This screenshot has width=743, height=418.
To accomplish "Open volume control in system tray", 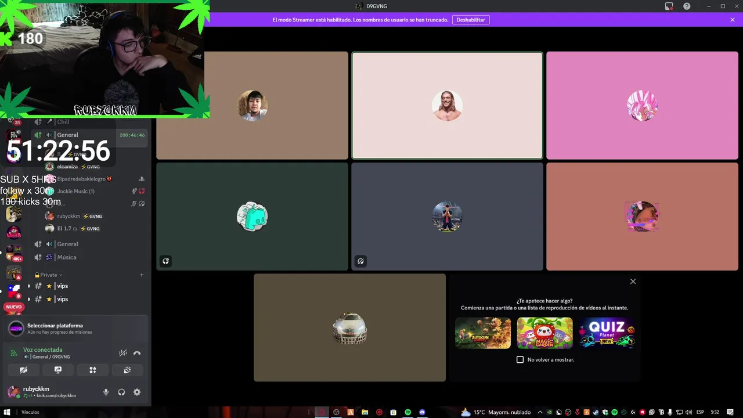I will pos(688,412).
